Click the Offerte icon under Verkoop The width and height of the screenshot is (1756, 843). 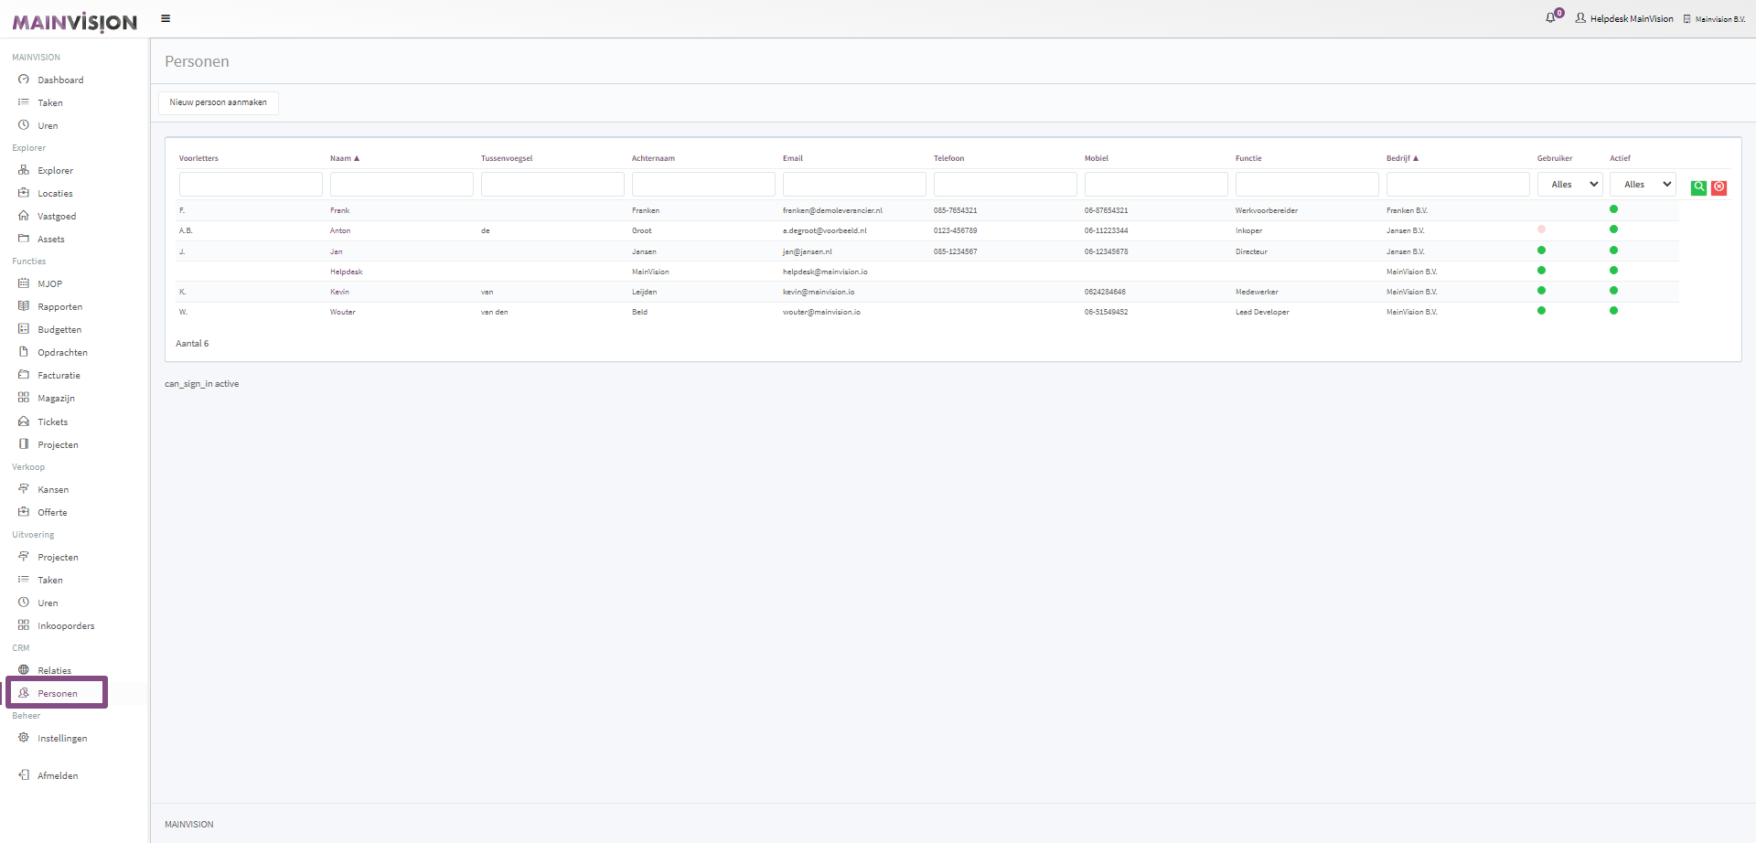[24, 512]
